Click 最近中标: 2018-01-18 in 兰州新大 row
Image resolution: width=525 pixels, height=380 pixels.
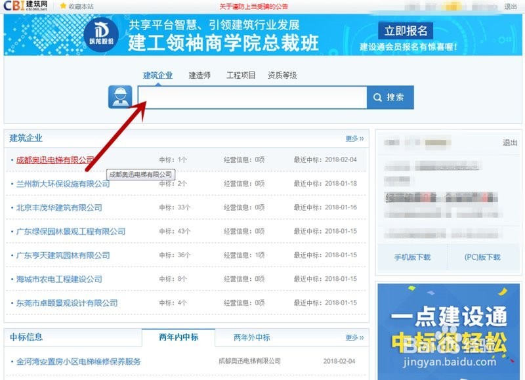pos(325,184)
